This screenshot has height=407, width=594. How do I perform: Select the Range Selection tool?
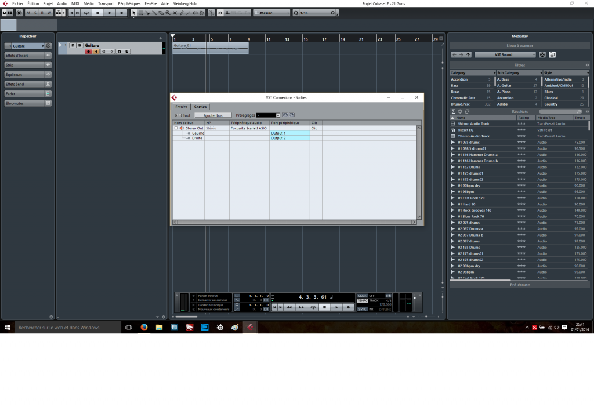coord(140,13)
